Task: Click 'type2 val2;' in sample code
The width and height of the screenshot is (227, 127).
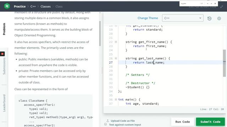Action: [38, 113]
